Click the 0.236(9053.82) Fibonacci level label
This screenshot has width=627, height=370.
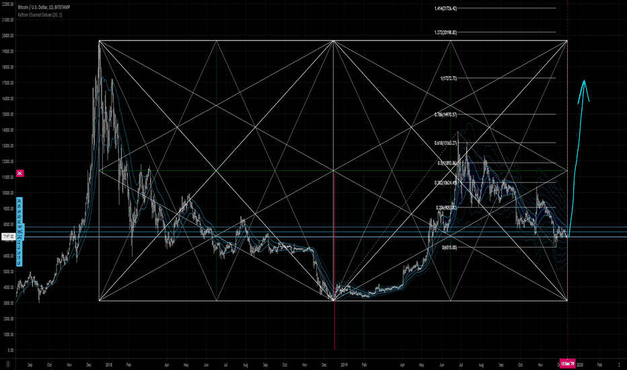446,208
